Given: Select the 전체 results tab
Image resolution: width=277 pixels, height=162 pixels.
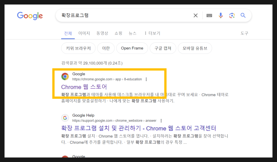Looking at the screenshot, I should click(x=68, y=33).
